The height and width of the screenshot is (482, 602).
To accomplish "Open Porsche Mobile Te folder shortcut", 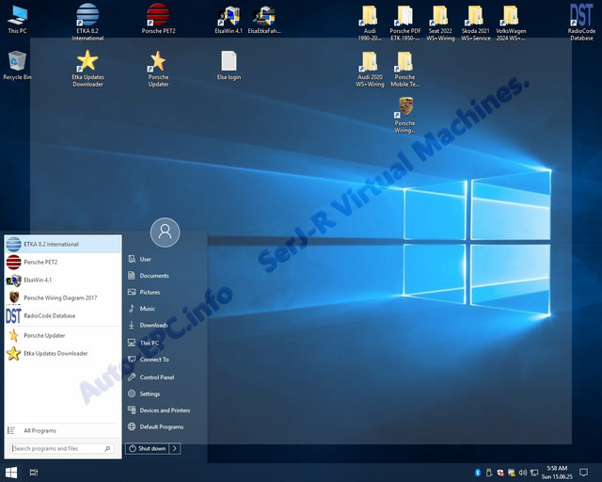I will 405,69.
